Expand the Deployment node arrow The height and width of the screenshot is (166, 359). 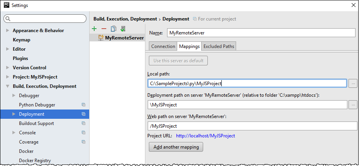[14, 114]
